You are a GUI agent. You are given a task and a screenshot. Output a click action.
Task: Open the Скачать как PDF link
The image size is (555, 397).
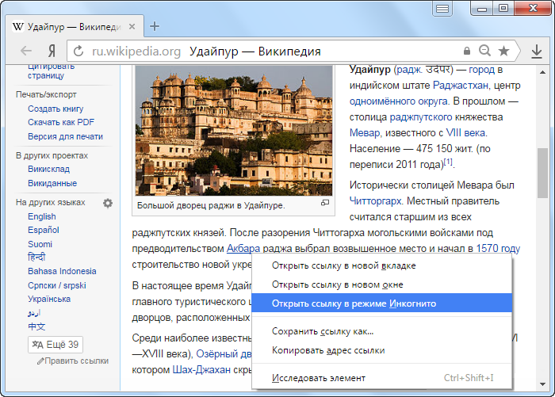pyautogui.click(x=61, y=122)
